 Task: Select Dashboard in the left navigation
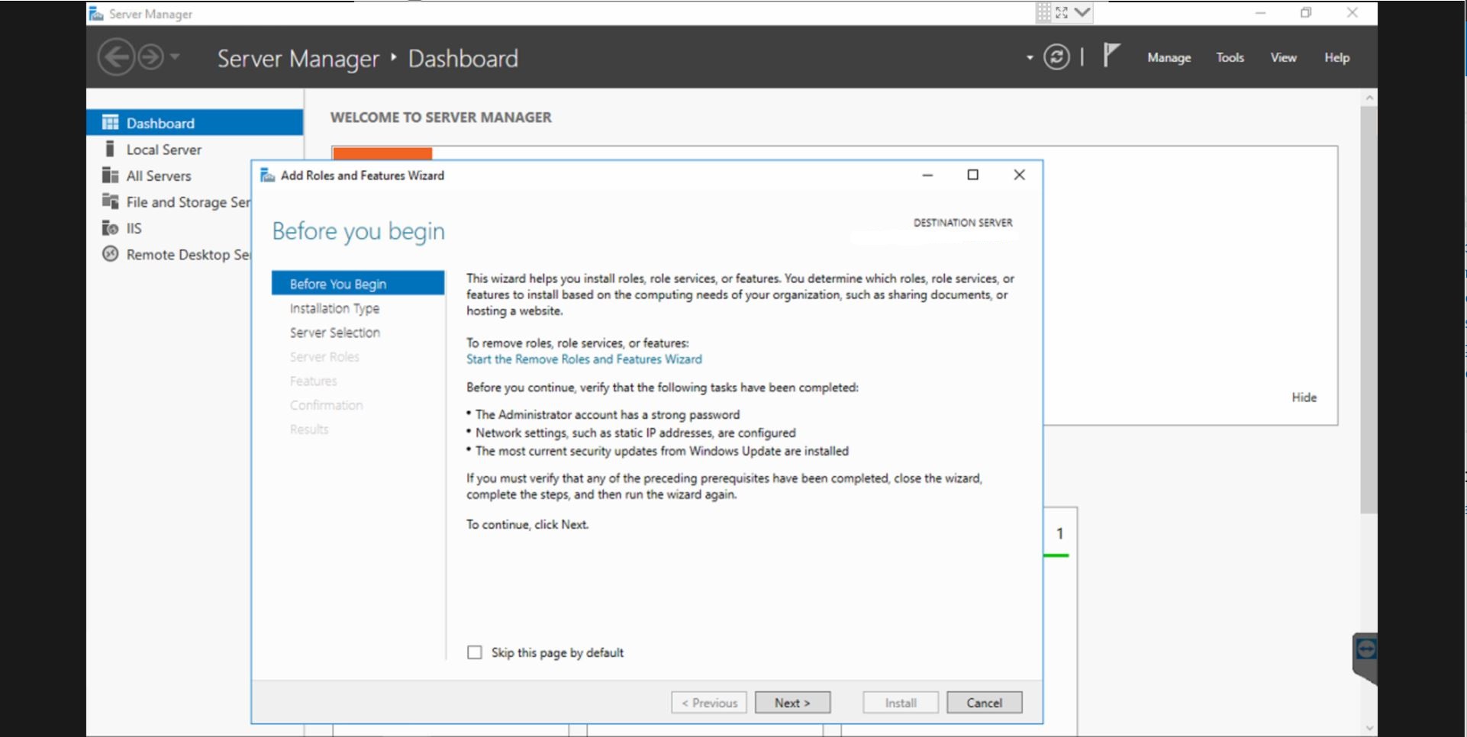pos(195,123)
